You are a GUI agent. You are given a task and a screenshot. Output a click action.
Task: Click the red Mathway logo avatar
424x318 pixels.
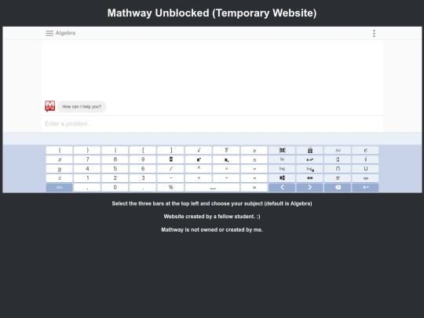pos(50,106)
